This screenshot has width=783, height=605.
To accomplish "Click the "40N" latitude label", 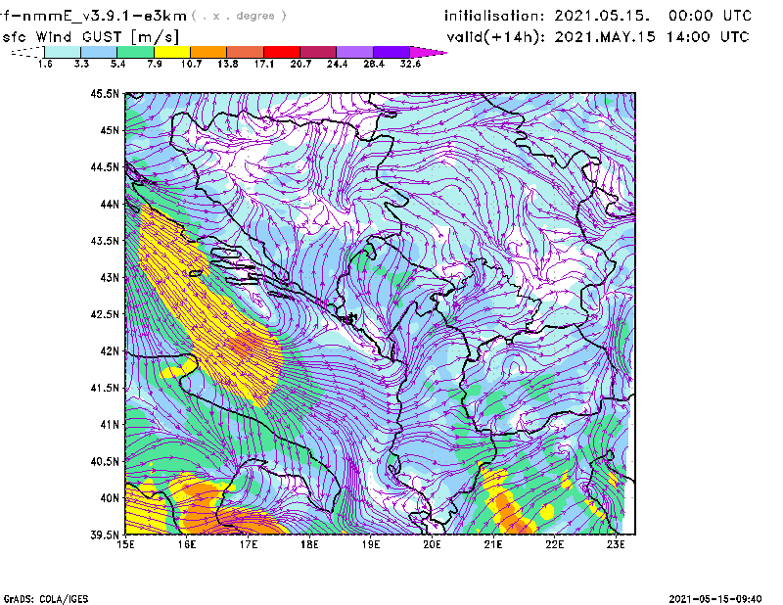I will click(x=110, y=498).
